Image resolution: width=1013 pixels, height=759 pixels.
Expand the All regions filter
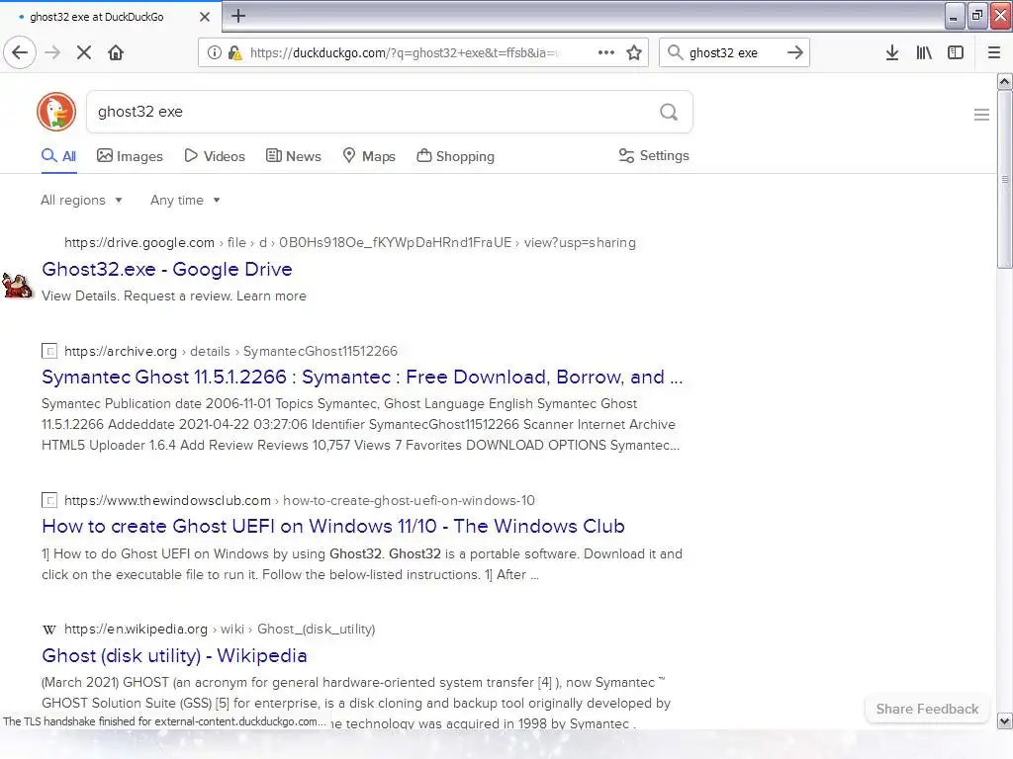[81, 200]
